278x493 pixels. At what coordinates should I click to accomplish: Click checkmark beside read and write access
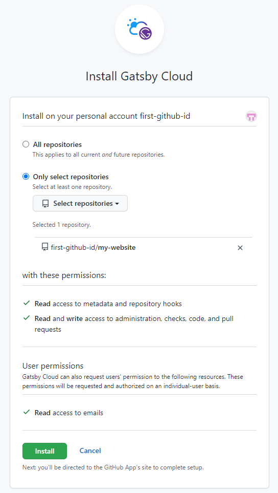coord(27,318)
